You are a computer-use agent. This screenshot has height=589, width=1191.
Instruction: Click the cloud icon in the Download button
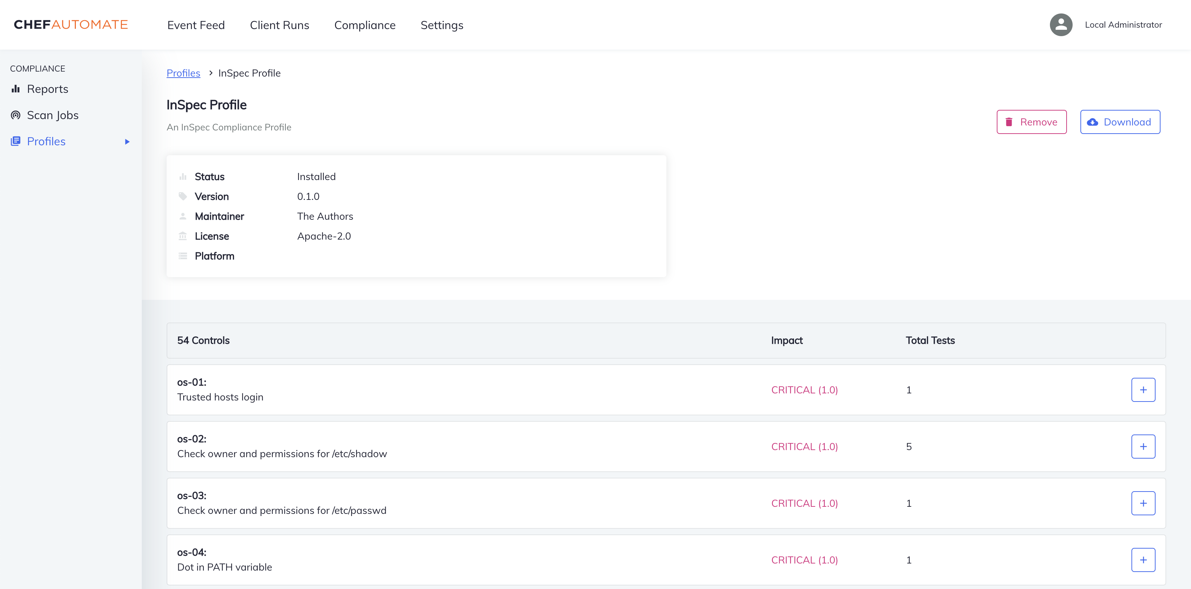click(x=1092, y=122)
